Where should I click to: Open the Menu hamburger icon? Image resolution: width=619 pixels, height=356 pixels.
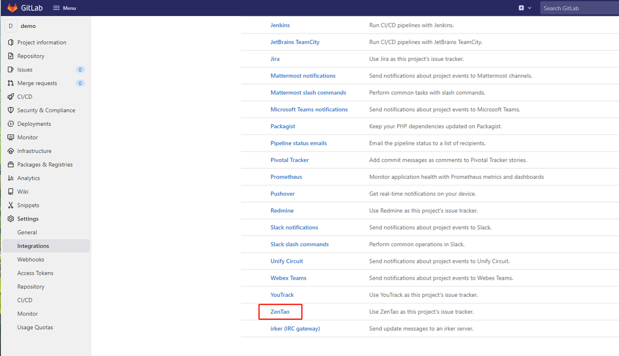pyautogui.click(x=57, y=8)
